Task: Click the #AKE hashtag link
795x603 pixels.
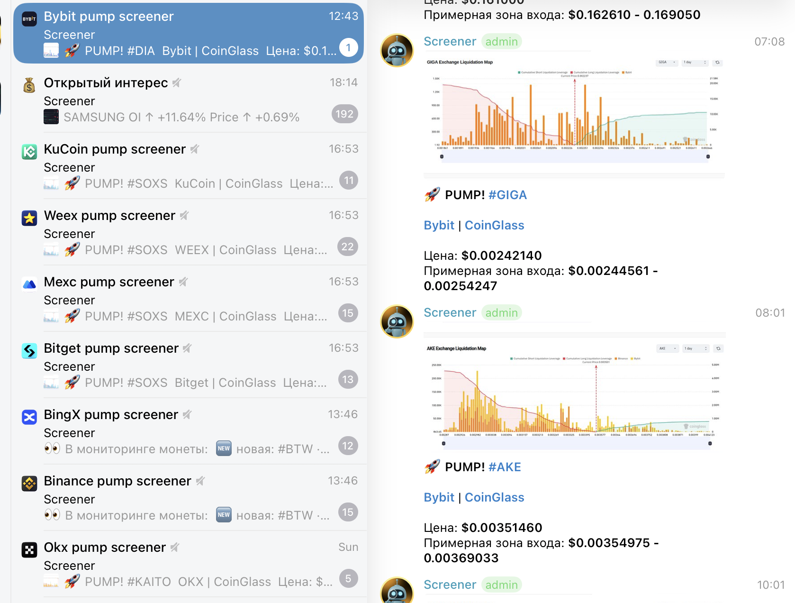Action: [505, 467]
